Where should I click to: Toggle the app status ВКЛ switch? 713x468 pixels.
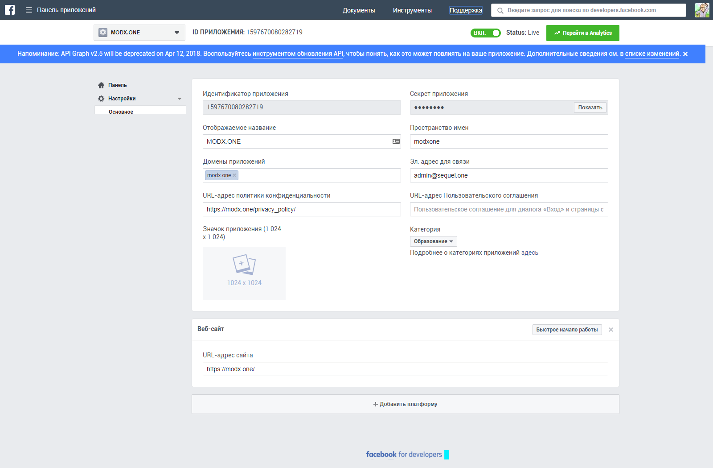pyautogui.click(x=486, y=33)
